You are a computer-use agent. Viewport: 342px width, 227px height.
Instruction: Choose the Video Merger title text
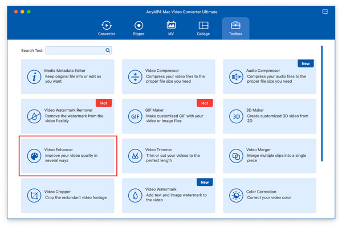tap(258, 149)
